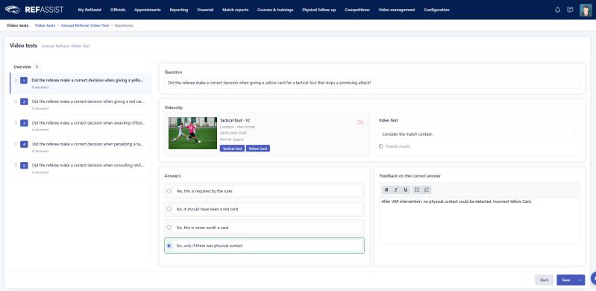Open the Reporting menu
Viewport: 596px width, 291px height.
(179, 10)
